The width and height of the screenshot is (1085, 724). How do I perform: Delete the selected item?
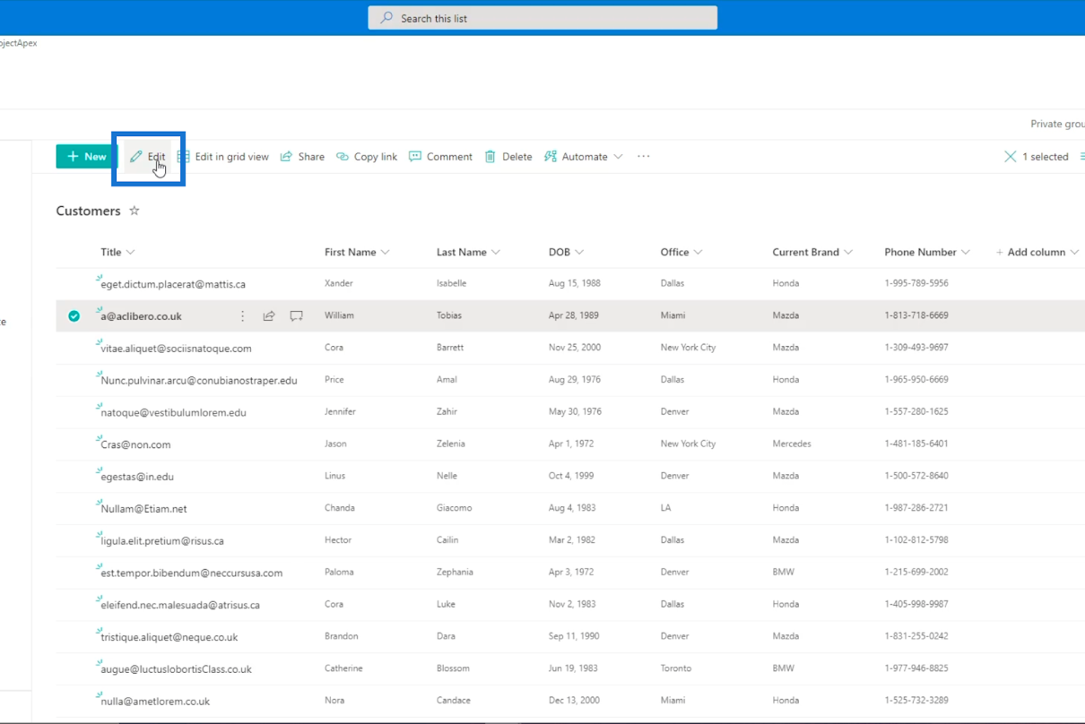tap(508, 157)
